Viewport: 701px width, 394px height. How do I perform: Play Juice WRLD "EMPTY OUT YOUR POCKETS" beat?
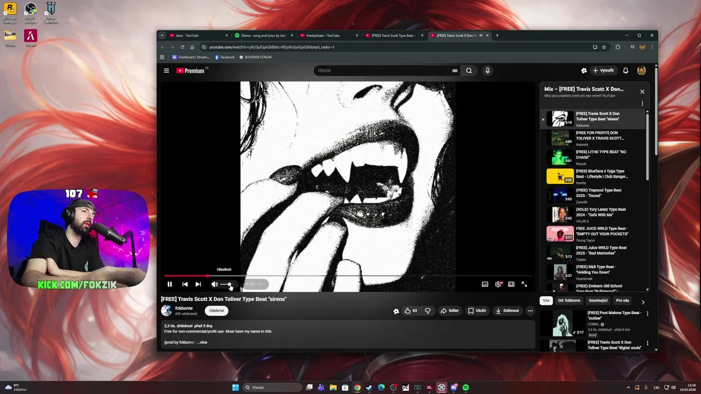pyautogui.click(x=594, y=234)
